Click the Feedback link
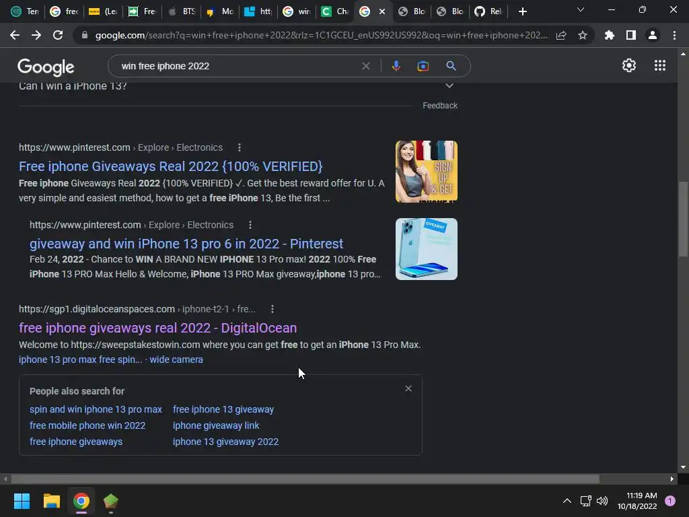The height and width of the screenshot is (517, 689). point(440,106)
